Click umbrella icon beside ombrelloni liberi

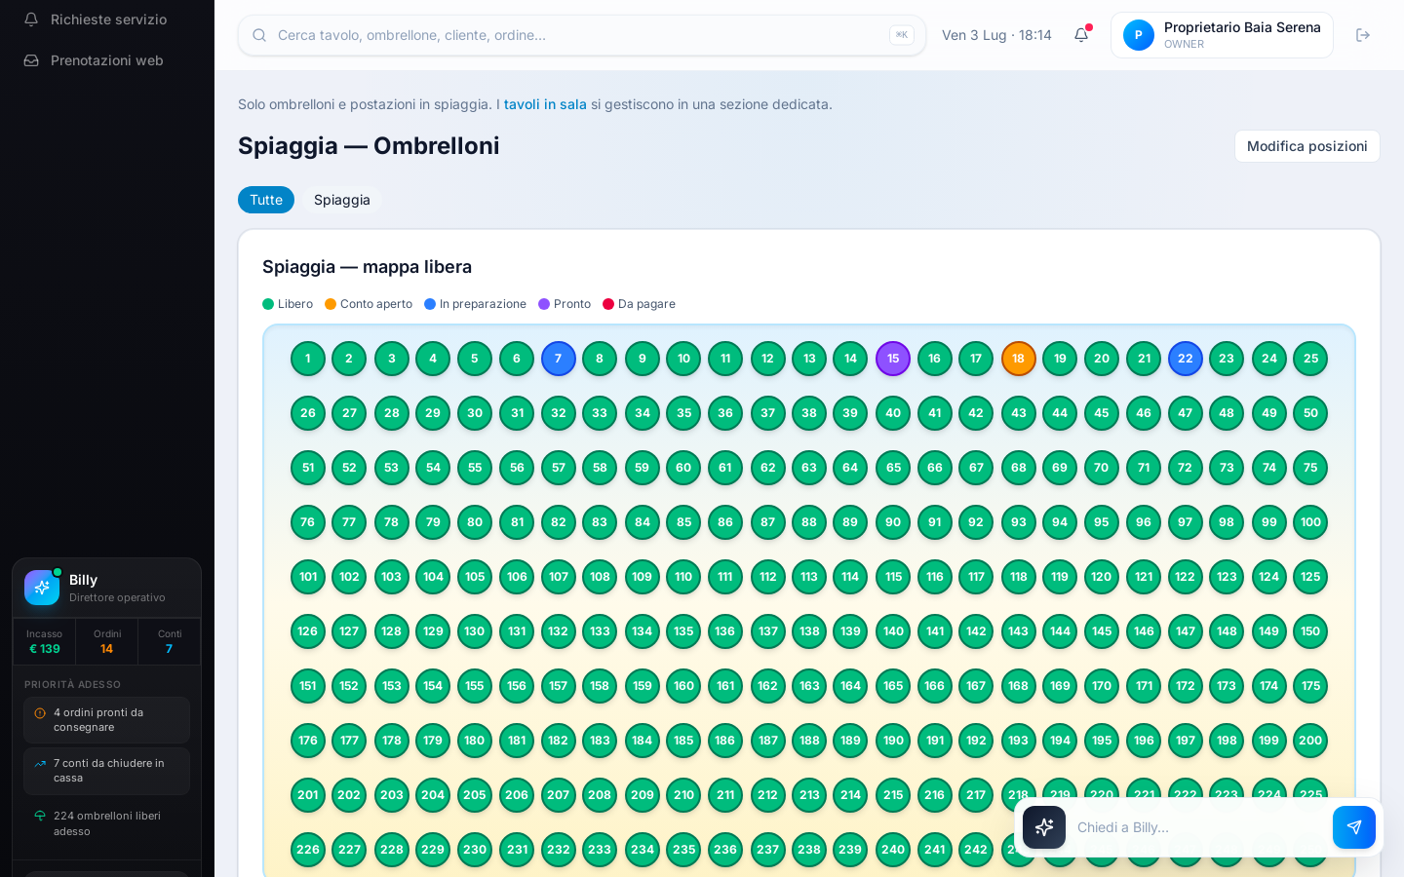tap(40, 816)
